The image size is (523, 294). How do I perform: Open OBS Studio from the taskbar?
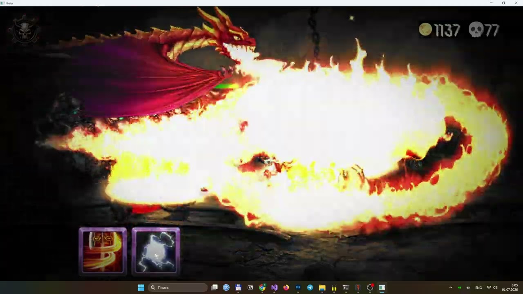tap(370, 287)
